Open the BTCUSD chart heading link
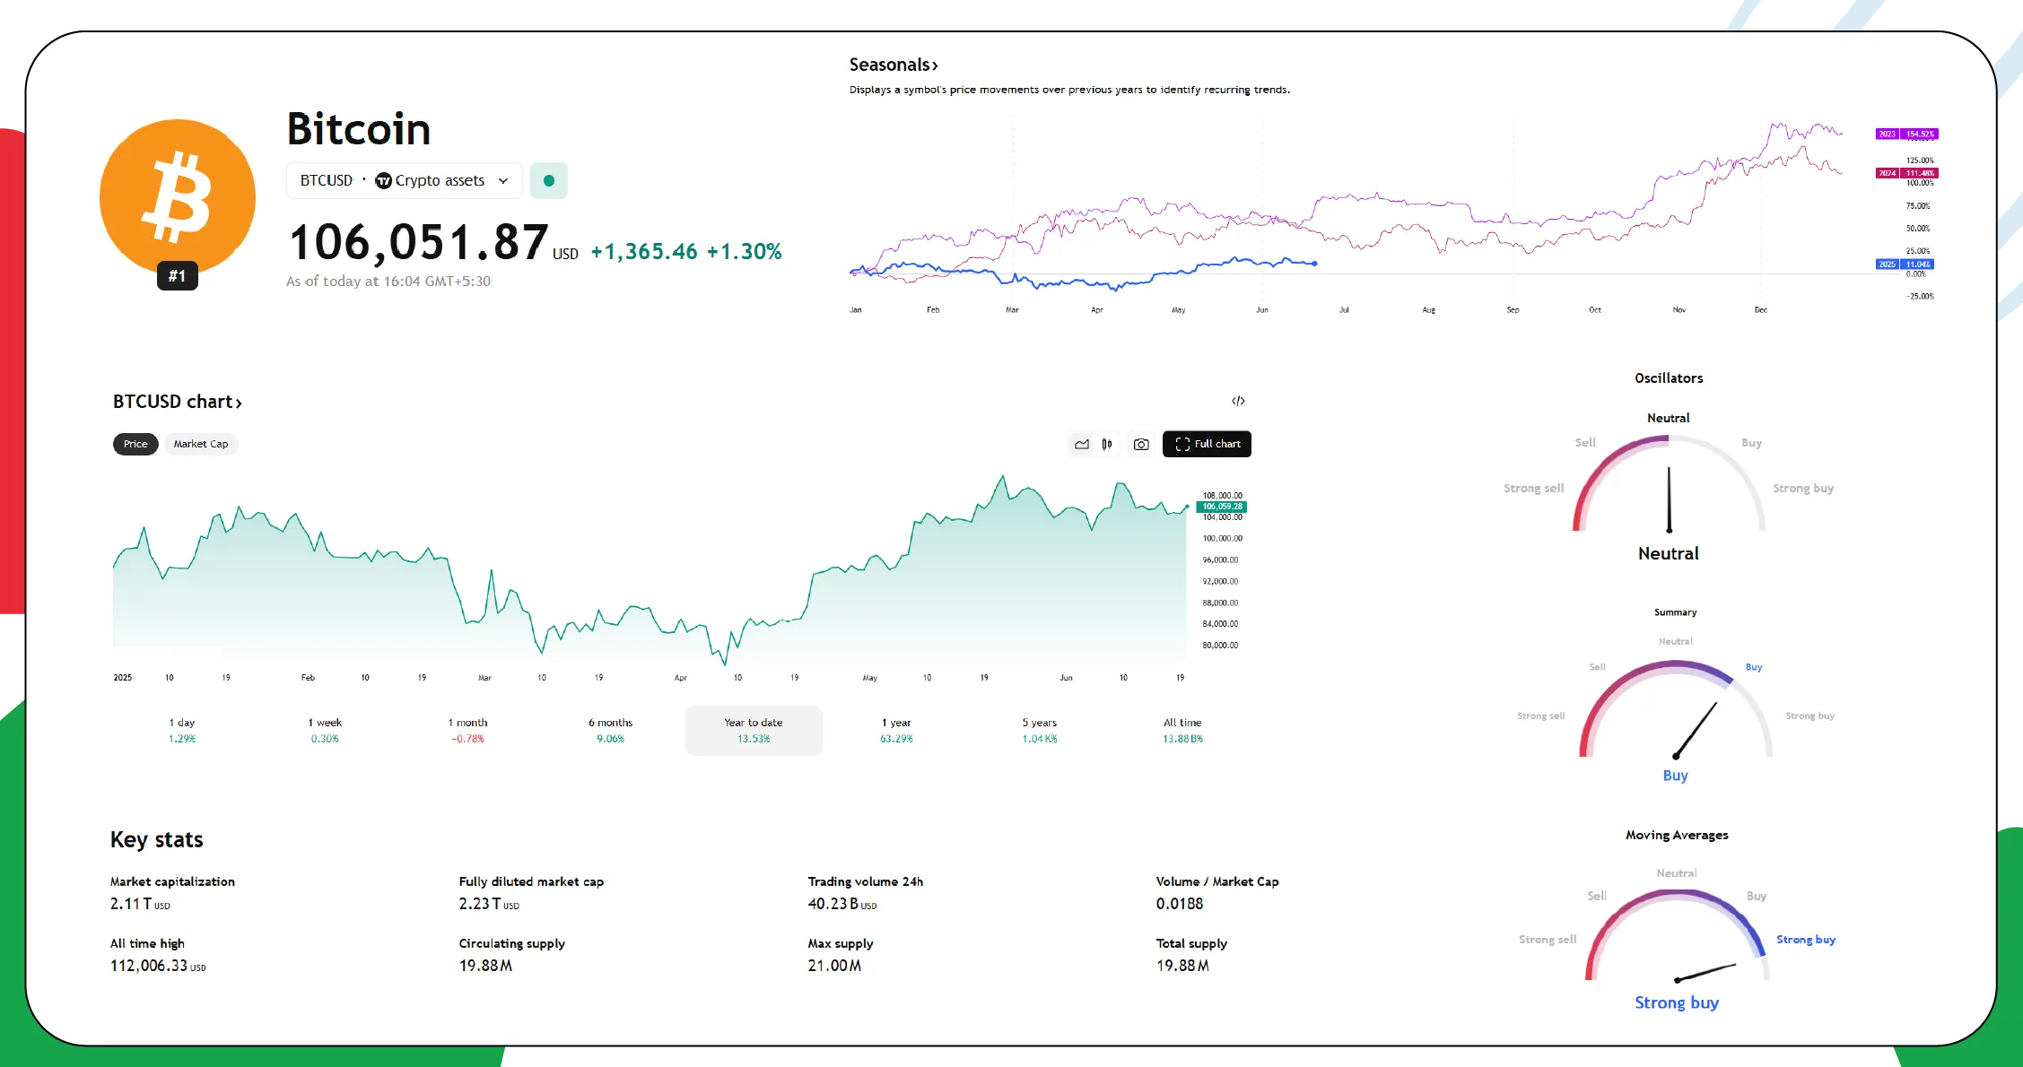The height and width of the screenshot is (1067, 2023). coord(178,402)
